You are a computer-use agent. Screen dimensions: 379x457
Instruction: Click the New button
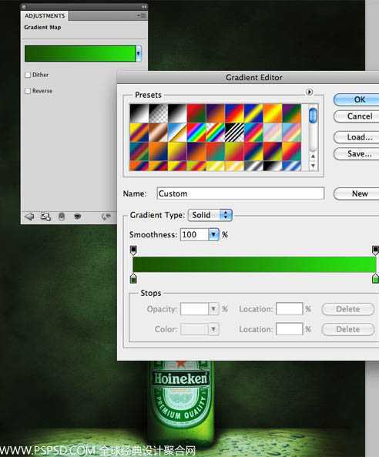coord(357,193)
